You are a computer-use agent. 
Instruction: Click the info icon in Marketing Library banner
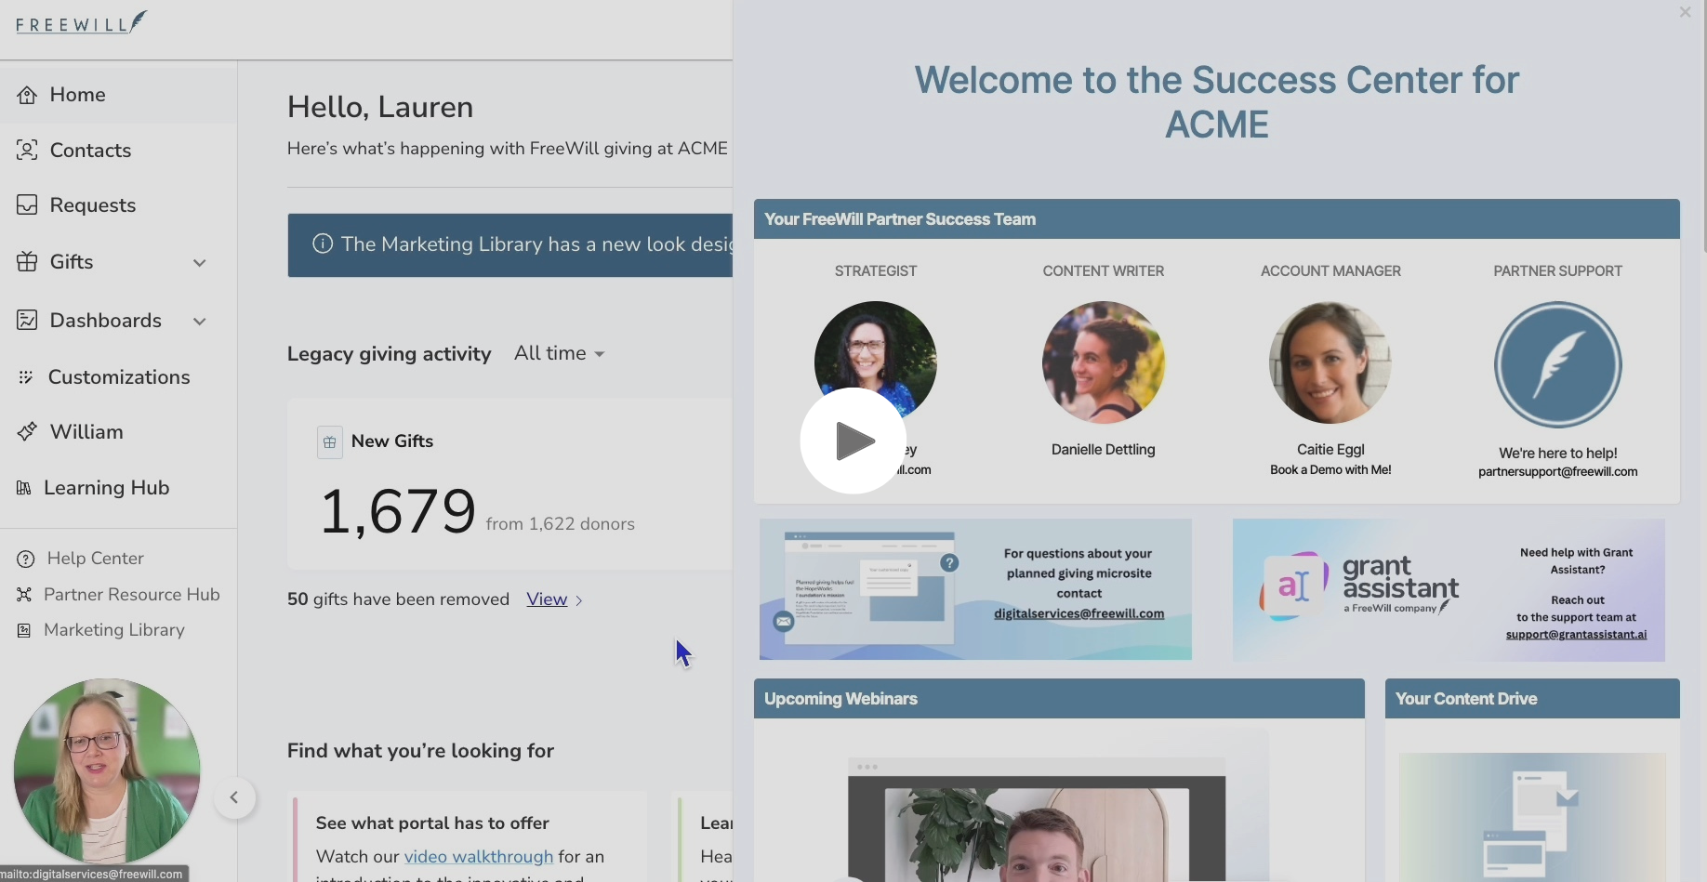pos(323,244)
